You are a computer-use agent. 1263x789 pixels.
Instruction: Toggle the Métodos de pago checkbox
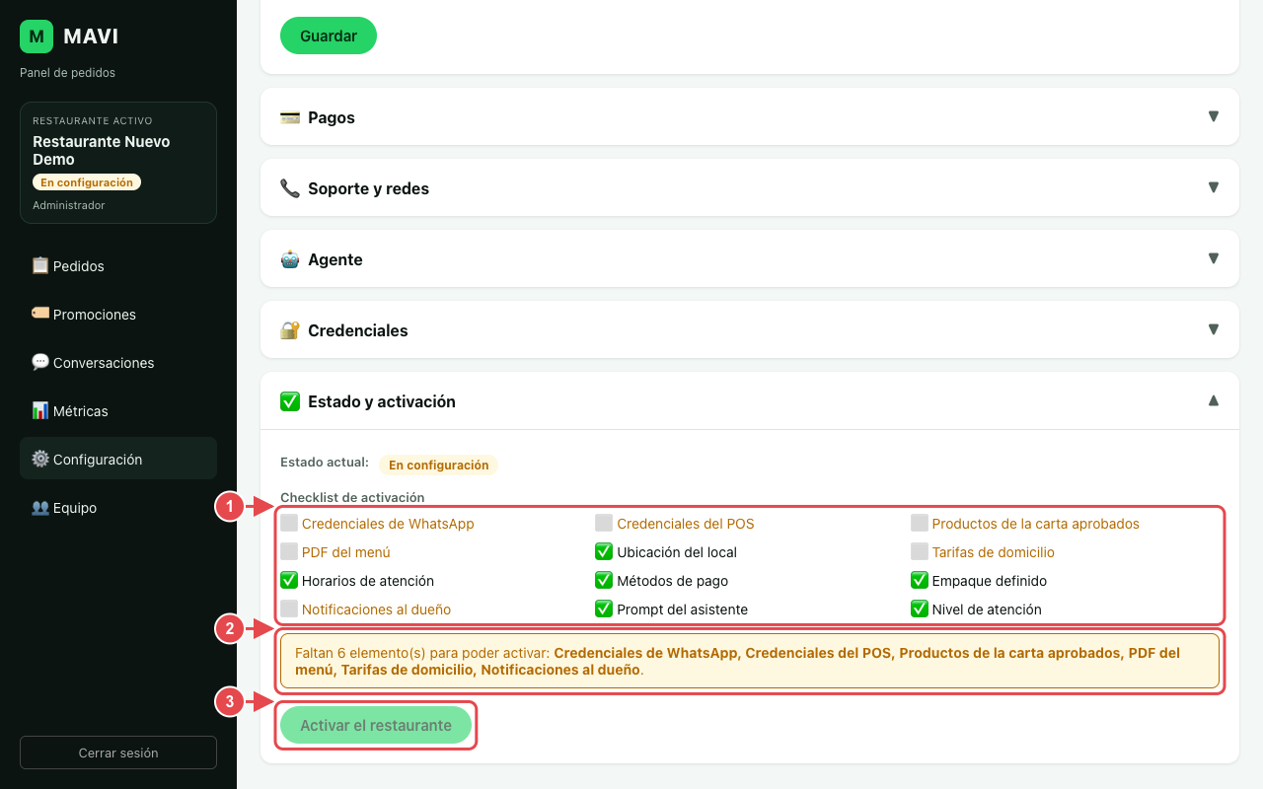[x=604, y=580]
